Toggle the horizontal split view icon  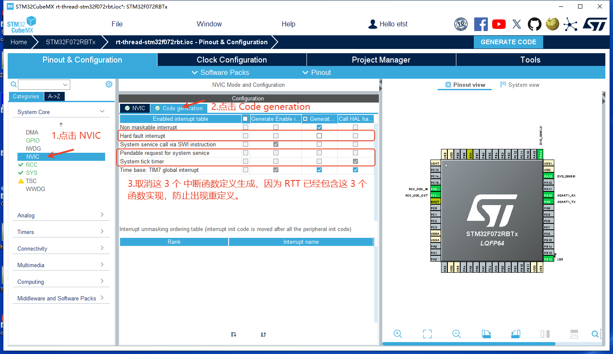coord(574,334)
